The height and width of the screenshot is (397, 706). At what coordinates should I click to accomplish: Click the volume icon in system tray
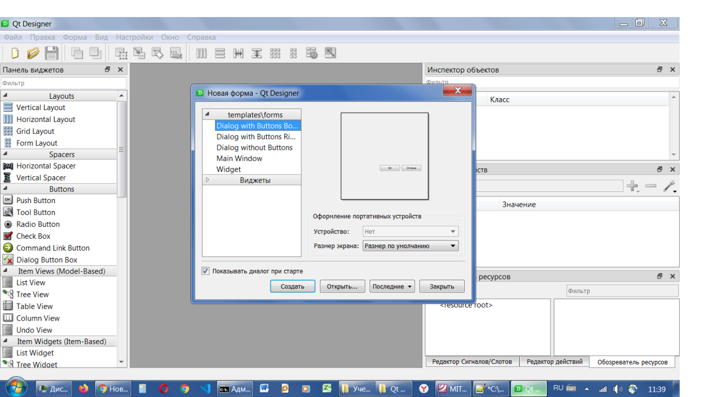(x=618, y=389)
